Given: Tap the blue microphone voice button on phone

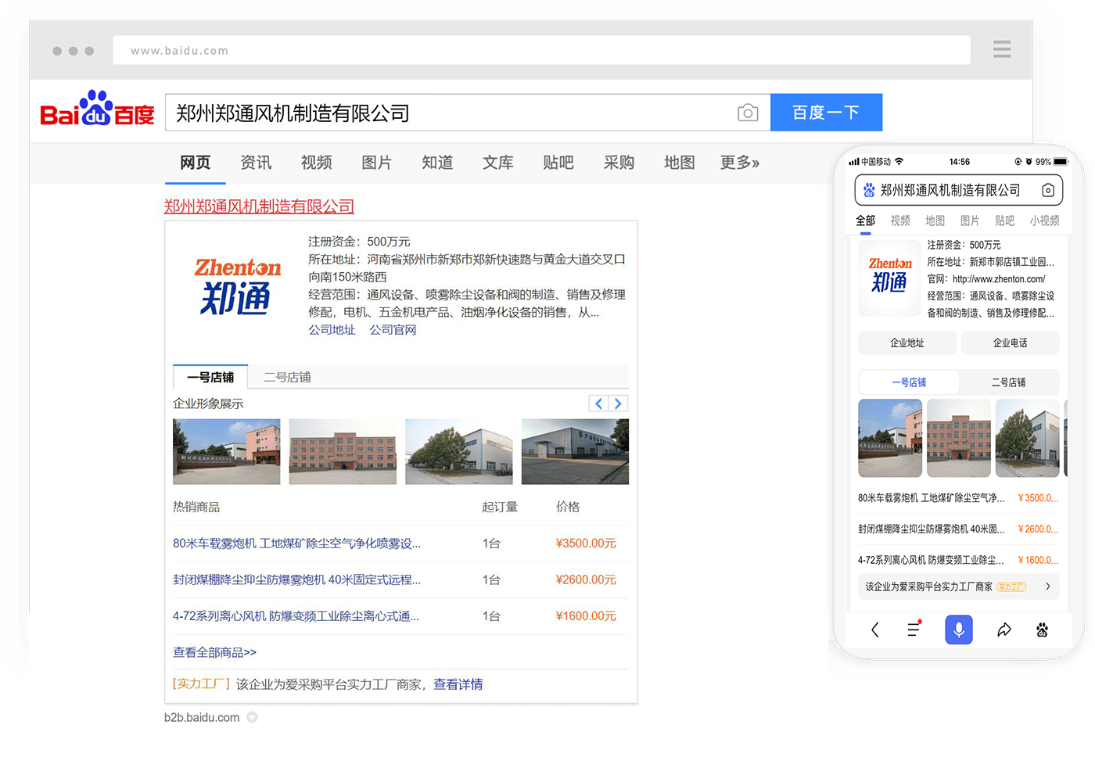Looking at the screenshot, I should pyautogui.click(x=959, y=630).
